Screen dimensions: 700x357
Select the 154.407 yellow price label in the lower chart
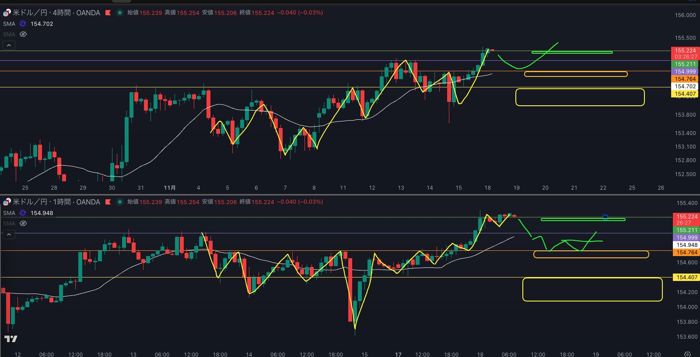click(686, 277)
